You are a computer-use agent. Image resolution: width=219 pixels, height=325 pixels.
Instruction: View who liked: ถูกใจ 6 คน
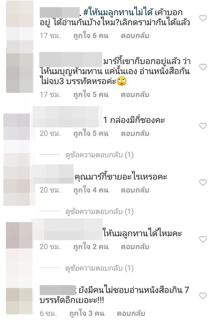pos(91,36)
